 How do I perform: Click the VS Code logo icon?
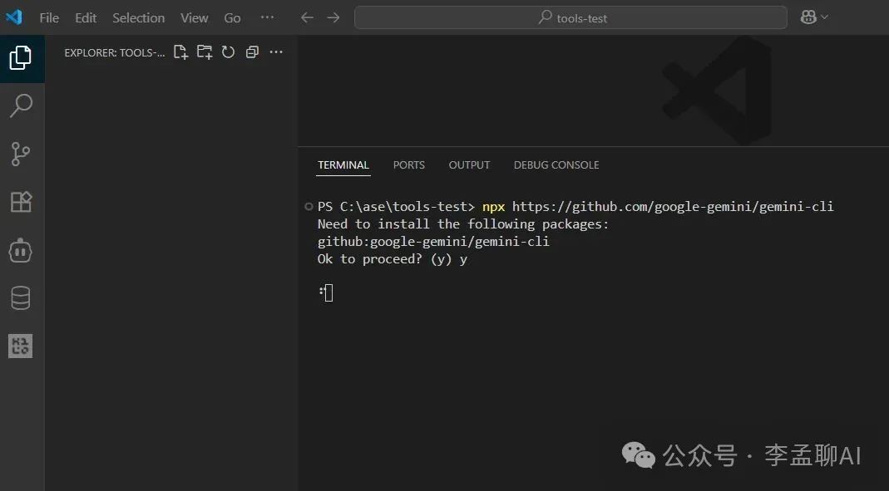pos(14,17)
